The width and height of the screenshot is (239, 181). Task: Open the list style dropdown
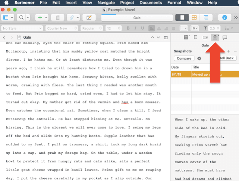(229, 28)
